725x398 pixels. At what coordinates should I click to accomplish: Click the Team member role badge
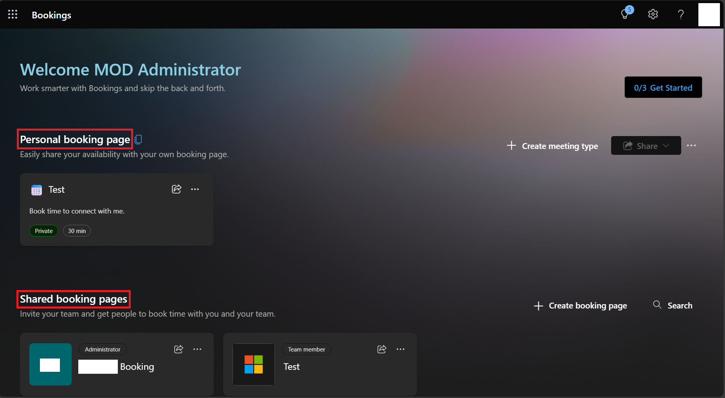[307, 349]
